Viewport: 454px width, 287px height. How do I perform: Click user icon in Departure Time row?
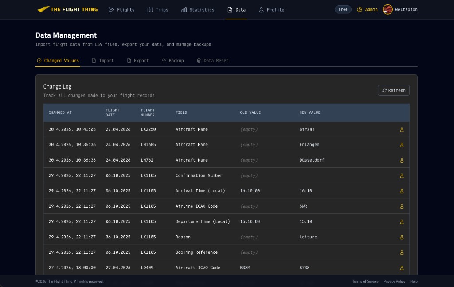click(402, 221)
